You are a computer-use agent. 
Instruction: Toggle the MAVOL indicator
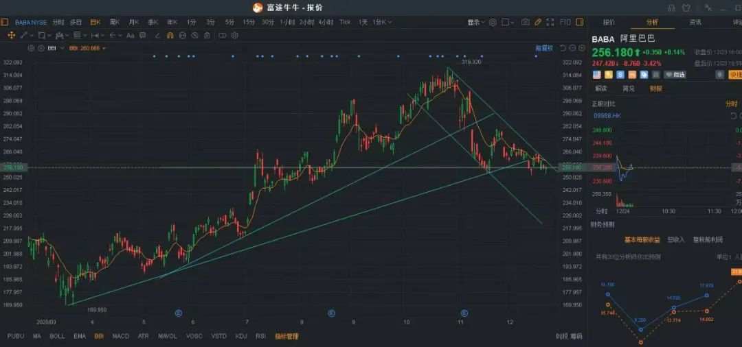pos(168,336)
